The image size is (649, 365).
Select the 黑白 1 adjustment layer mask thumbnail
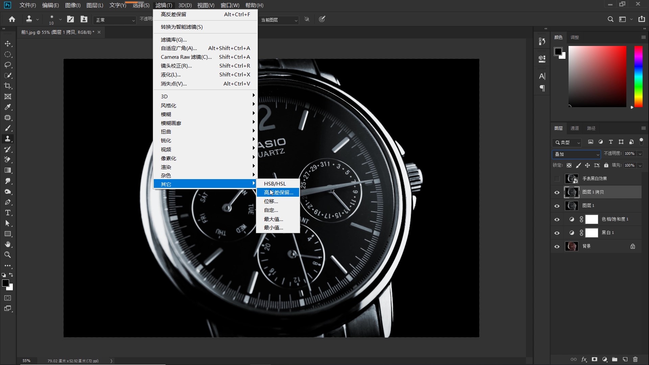pos(592,233)
